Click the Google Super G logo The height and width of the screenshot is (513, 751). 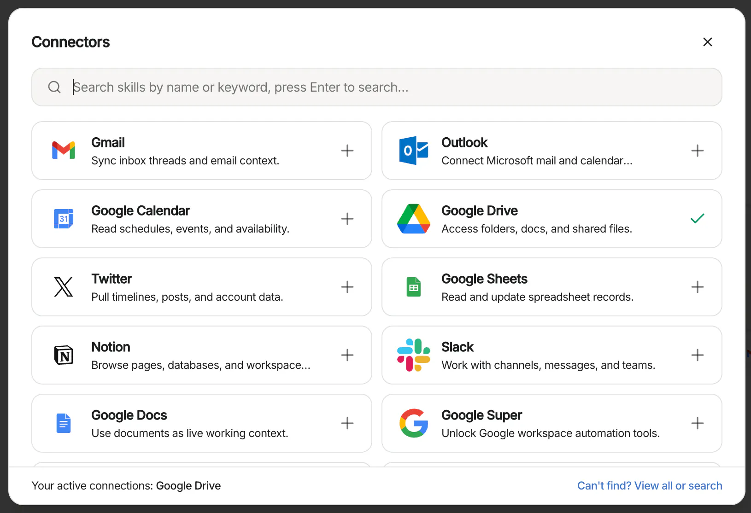tap(414, 423)
